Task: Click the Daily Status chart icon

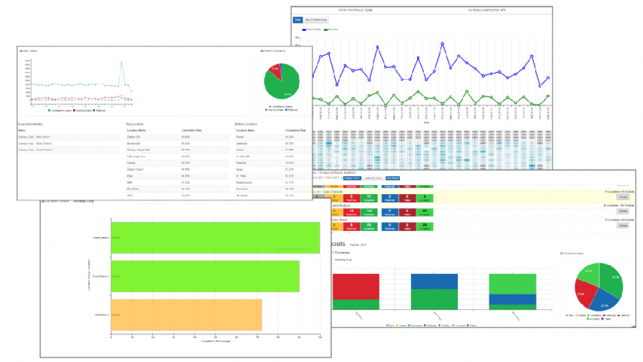Action: tap(21, 51)
